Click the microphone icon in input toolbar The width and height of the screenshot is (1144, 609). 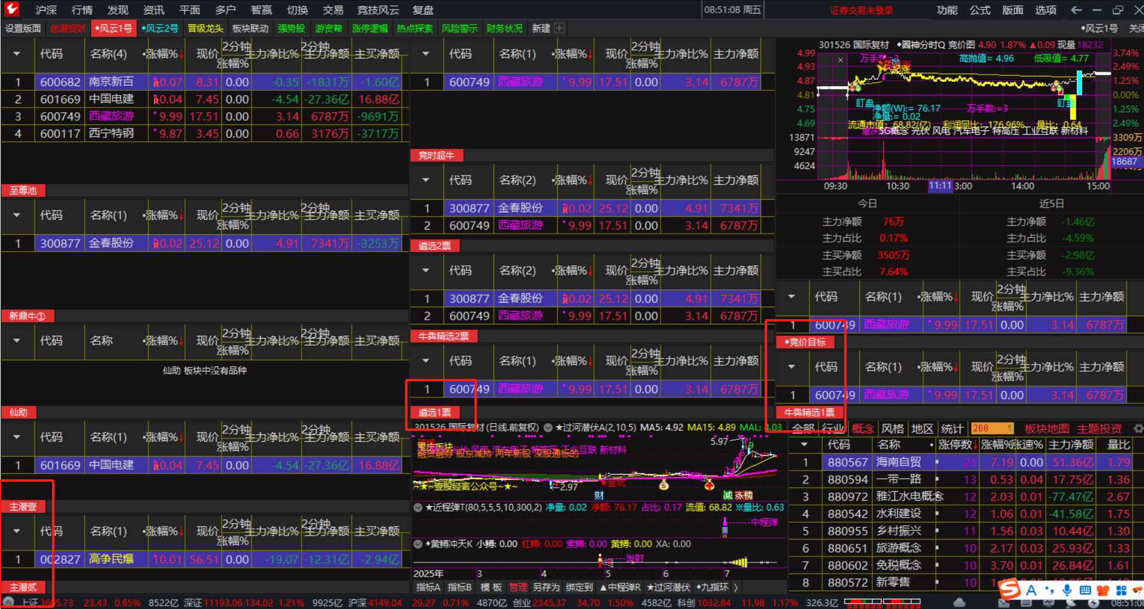pos(1067,590)
